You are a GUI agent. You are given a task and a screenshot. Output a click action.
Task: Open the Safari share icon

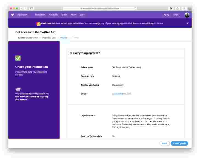coord(177,8)
